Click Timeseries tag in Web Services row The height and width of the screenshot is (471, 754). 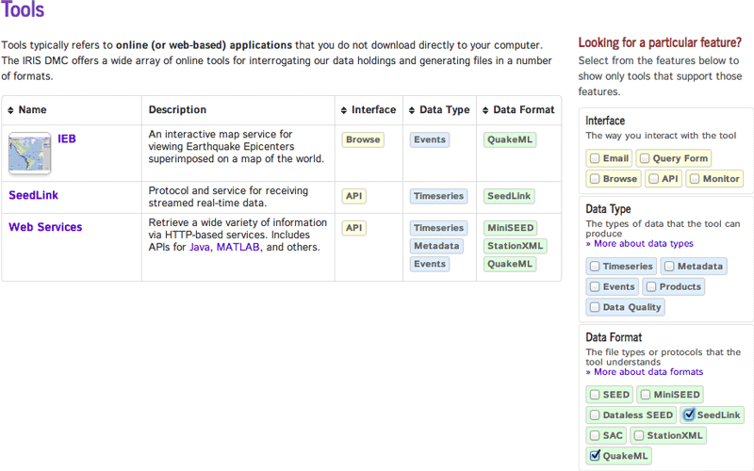pos(438,228)
